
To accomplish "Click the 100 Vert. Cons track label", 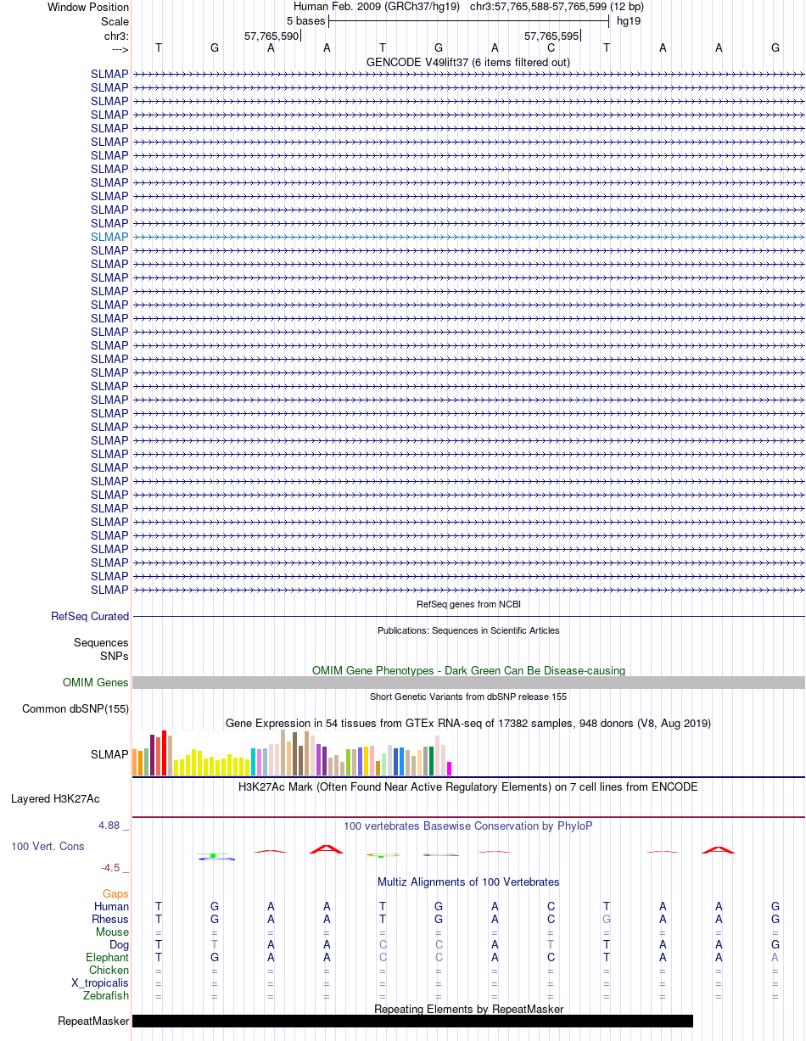I will tap(48, 846).
